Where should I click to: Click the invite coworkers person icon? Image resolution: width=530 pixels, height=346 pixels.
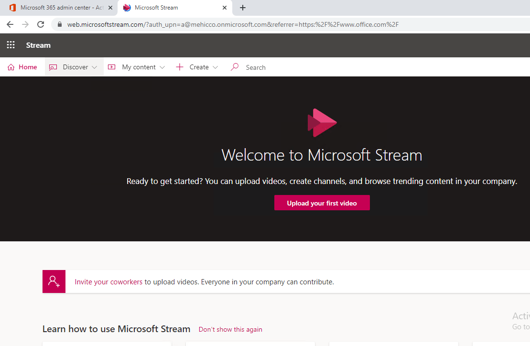click(x=54, y=281)
